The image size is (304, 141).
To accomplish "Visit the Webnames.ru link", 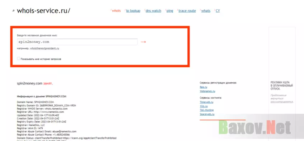I will pyautogui.click(x=207, y=91).
